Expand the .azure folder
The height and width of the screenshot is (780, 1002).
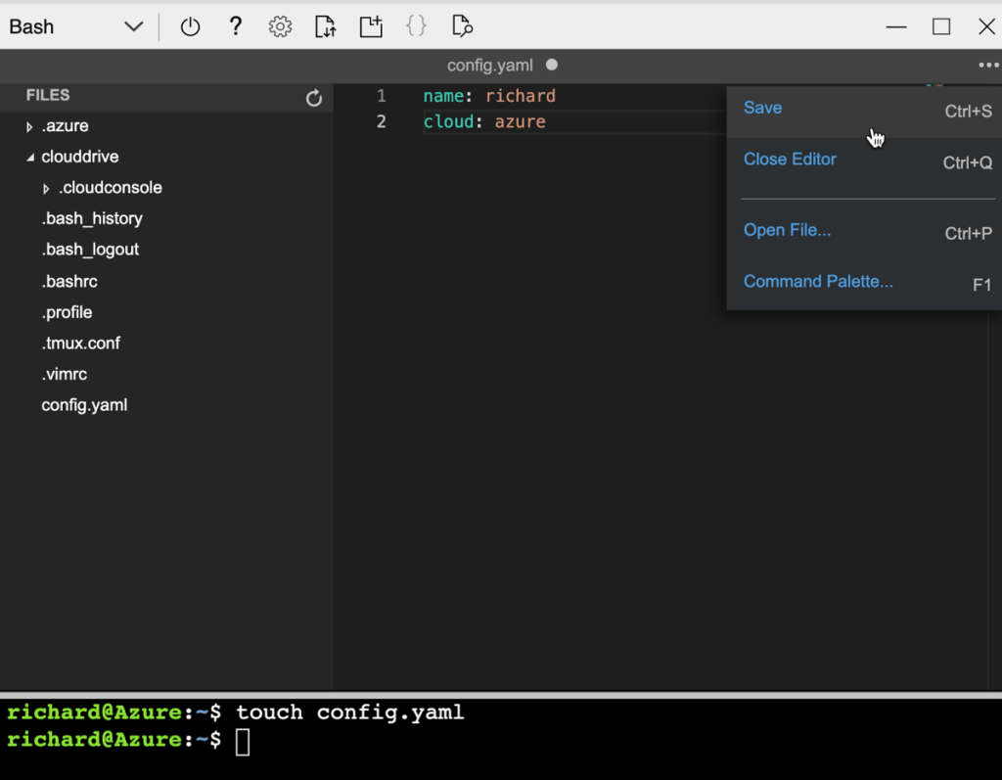(x=30, y=127)
